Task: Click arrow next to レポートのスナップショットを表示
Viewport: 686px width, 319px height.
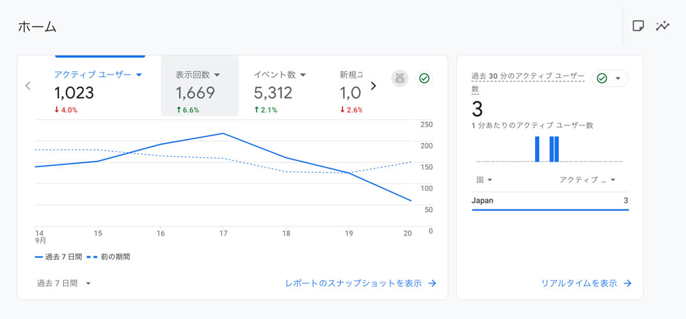Action: coord(432,283)
